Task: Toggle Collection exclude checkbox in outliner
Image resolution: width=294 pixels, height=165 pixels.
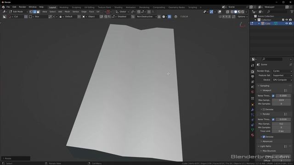Action: [x=283, y=20]
